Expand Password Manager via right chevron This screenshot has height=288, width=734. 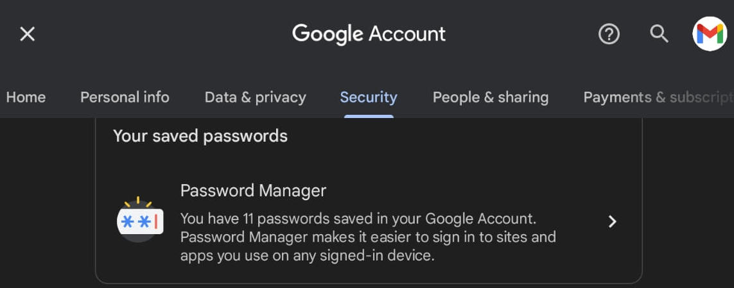(612, 221)
